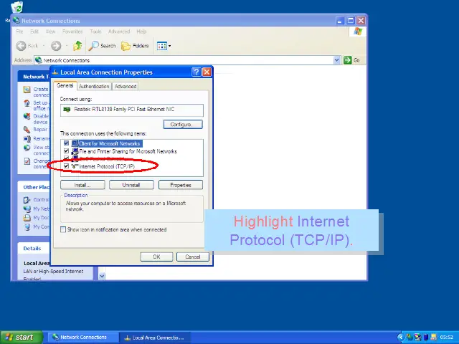The height and width of the screenshot is (344, 459).
Task: Select the Internet Protocol (TCP/IP) item
Action: [106, 166]
